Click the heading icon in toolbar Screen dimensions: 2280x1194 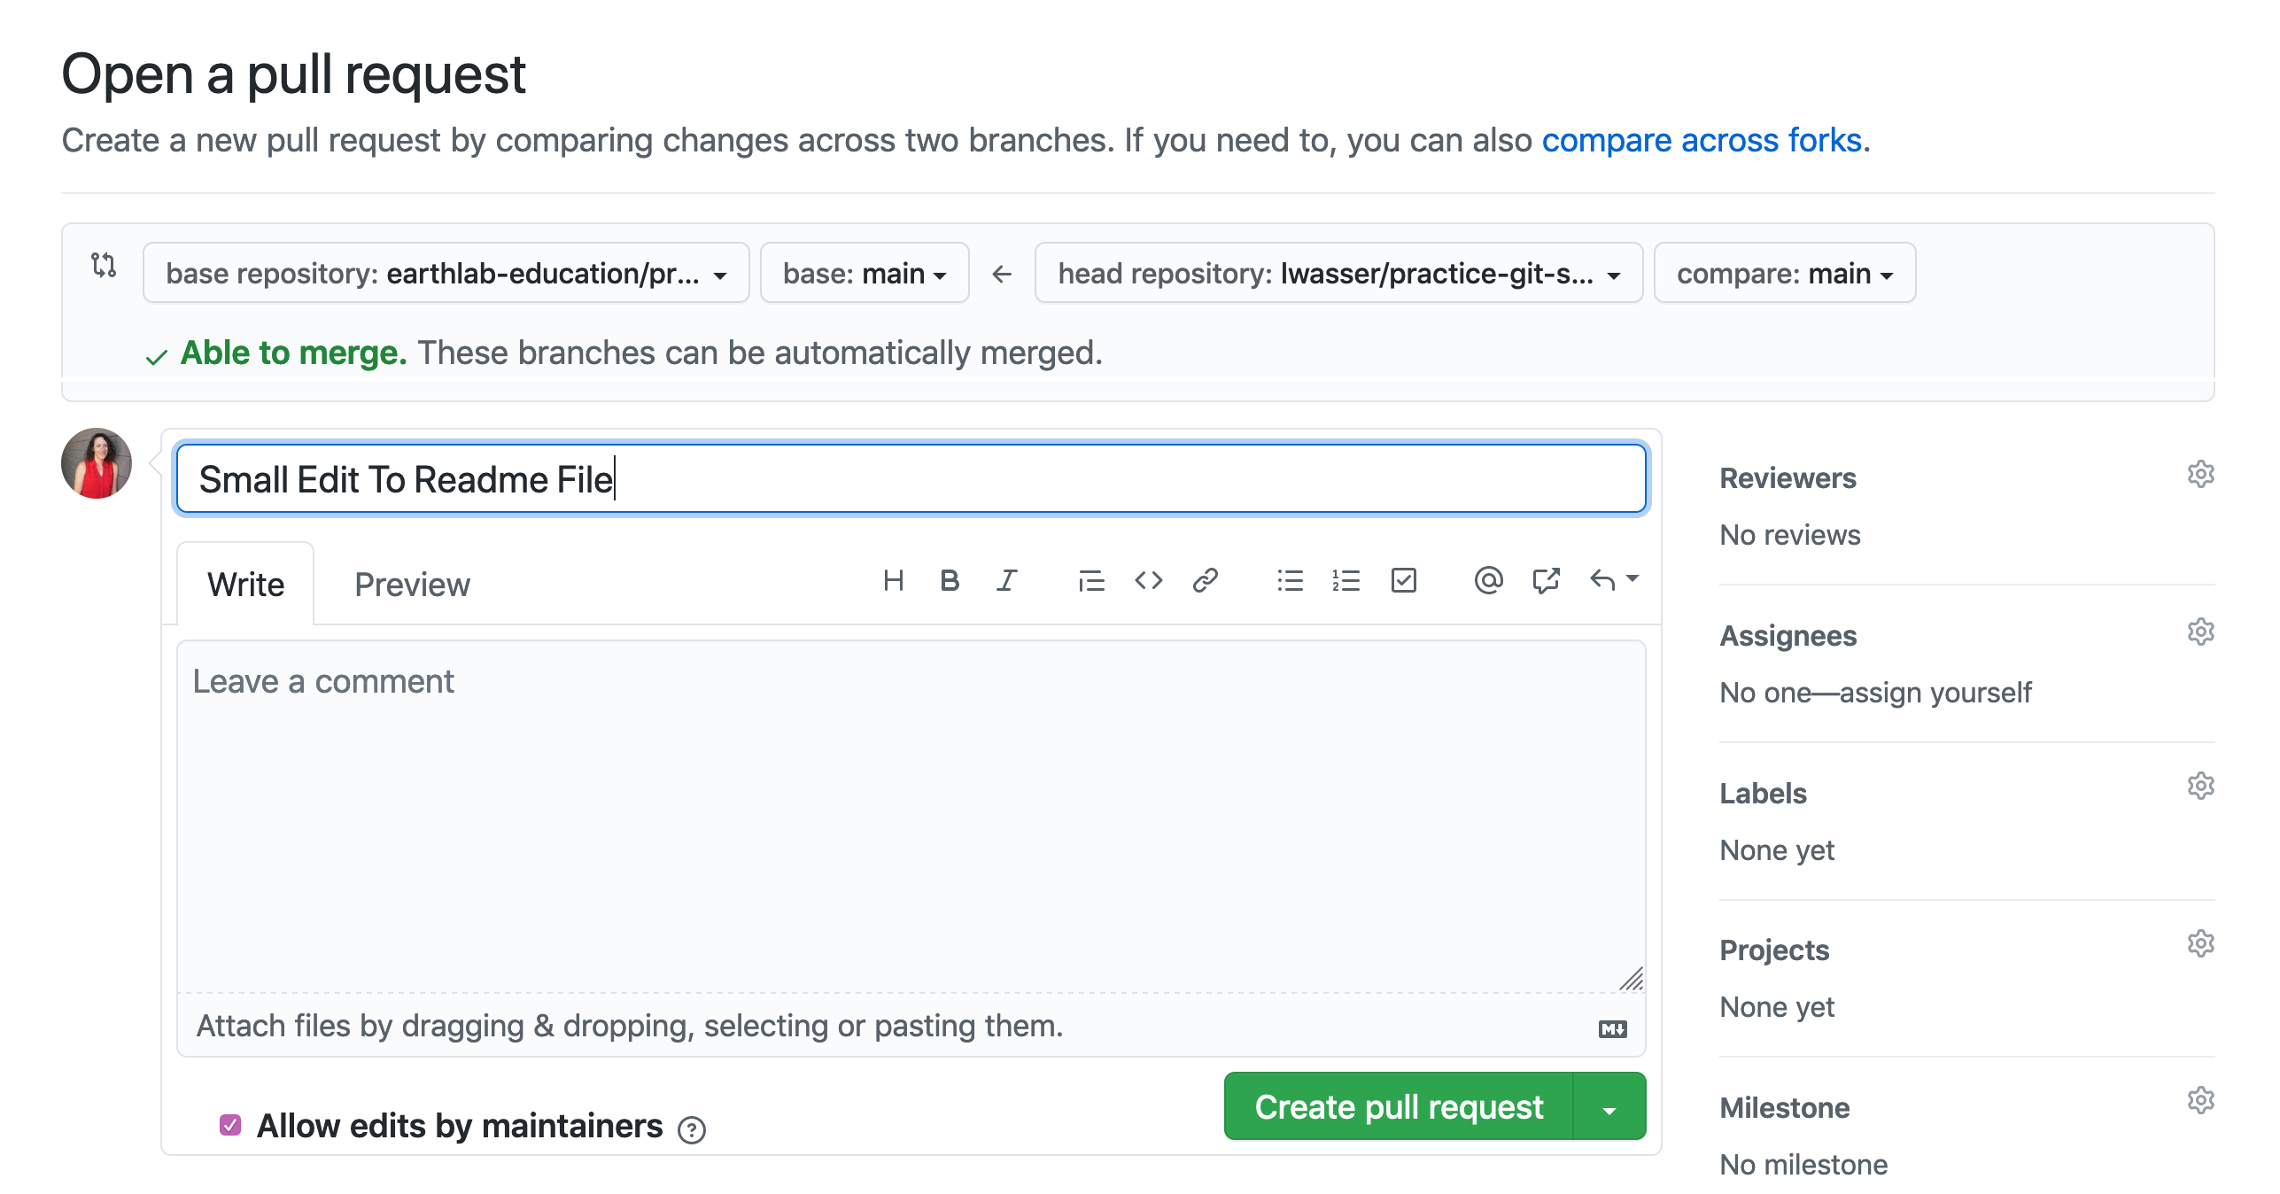[x=895, y=580]
